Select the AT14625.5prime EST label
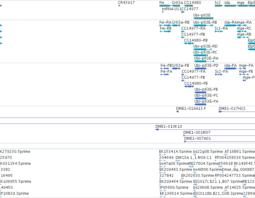This screenshot has width=255, height=198. [239, 188]
